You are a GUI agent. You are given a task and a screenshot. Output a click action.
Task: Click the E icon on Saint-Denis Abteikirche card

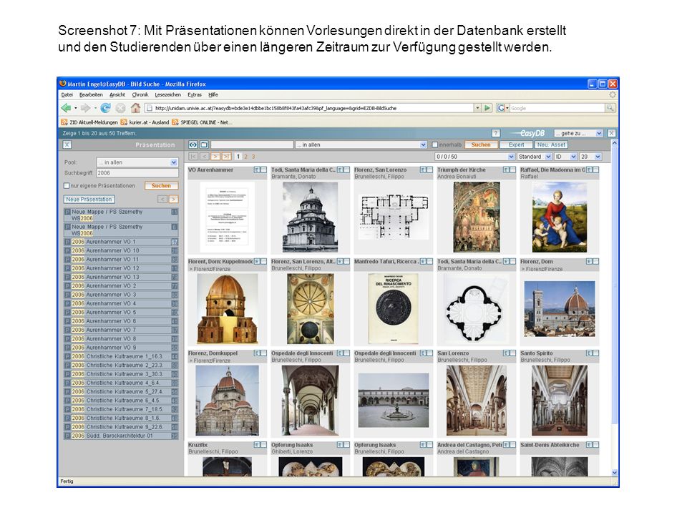point(589,444)
